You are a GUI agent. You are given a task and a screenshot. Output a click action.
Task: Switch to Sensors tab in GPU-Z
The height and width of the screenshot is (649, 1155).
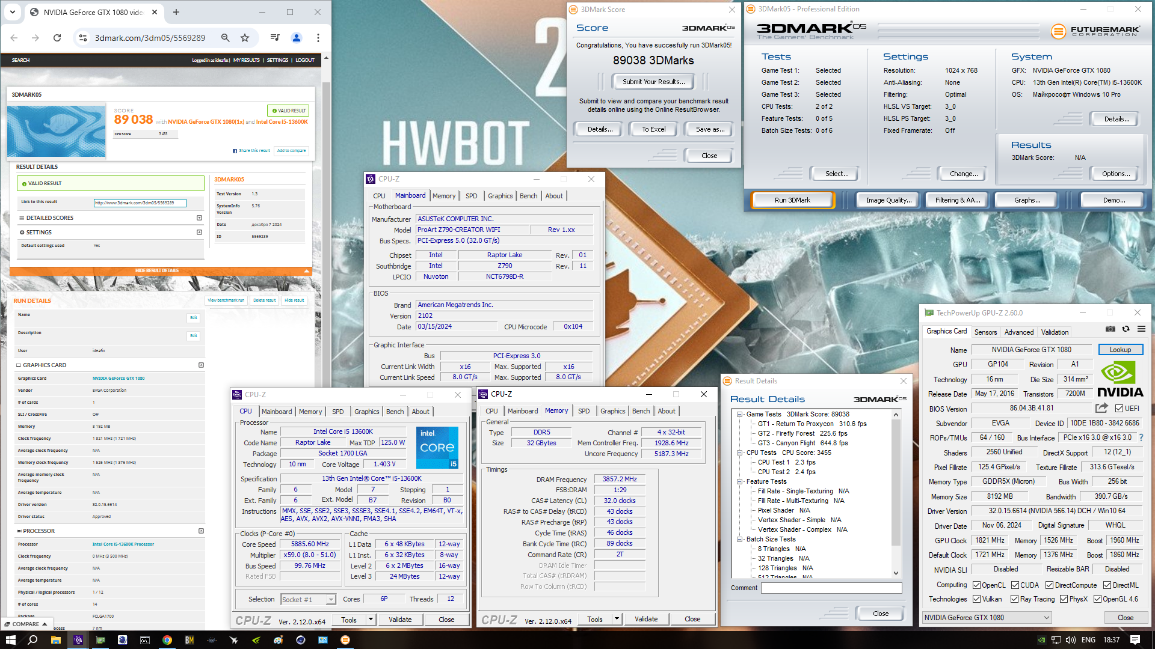985,332
